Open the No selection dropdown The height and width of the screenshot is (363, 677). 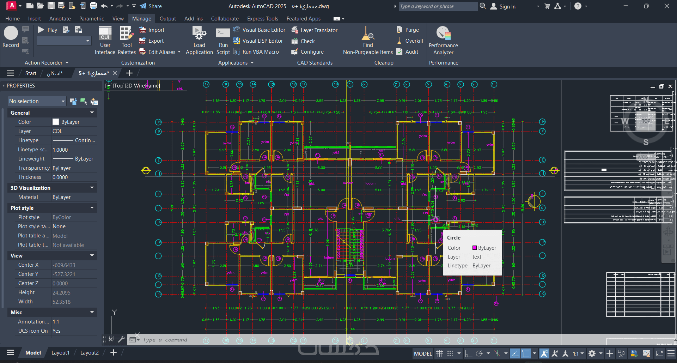pyautogui.click(x=37, y=101)
